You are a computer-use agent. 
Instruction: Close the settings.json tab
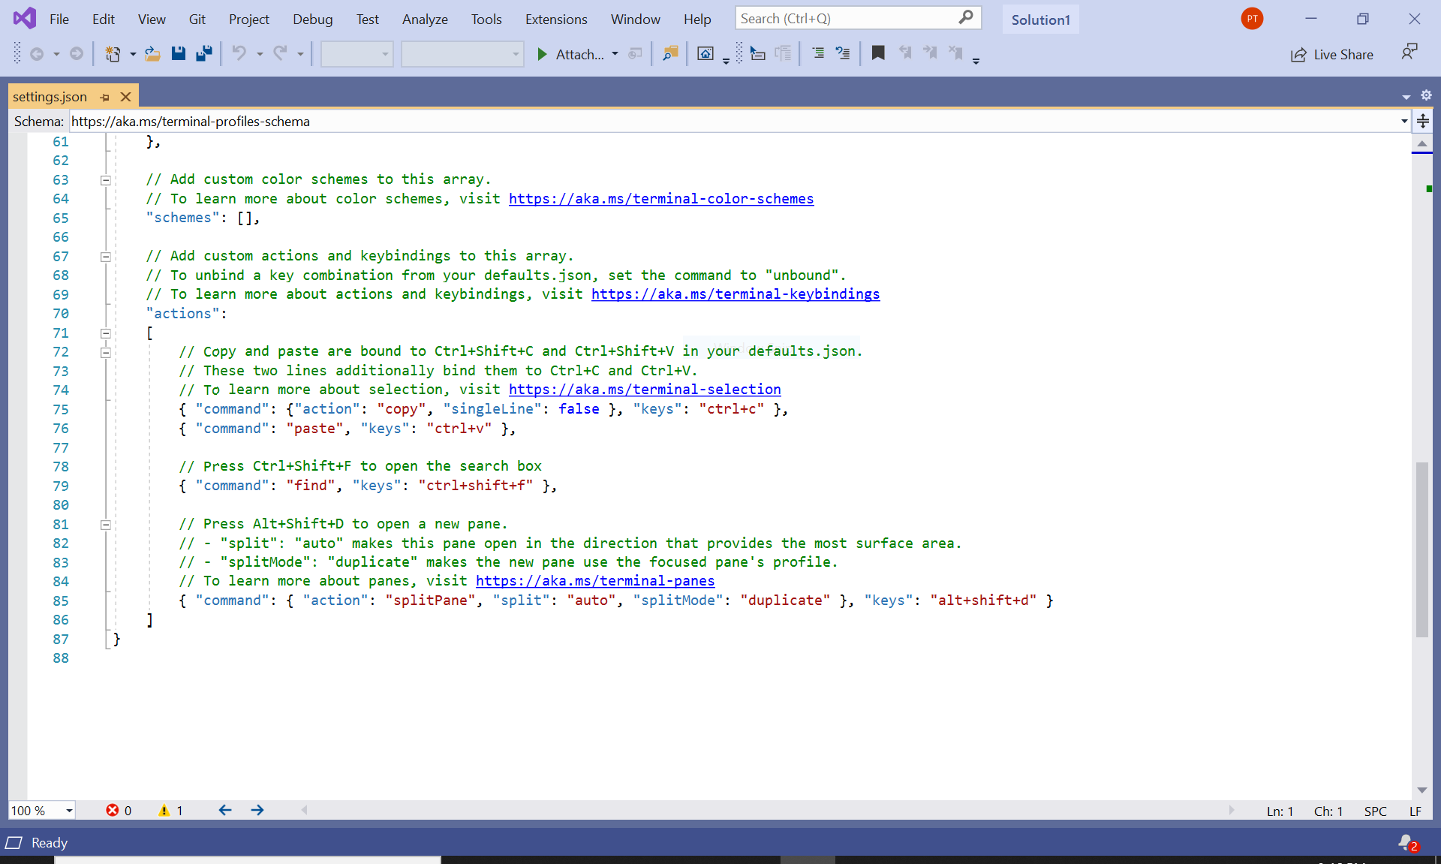tap(126, 97)
